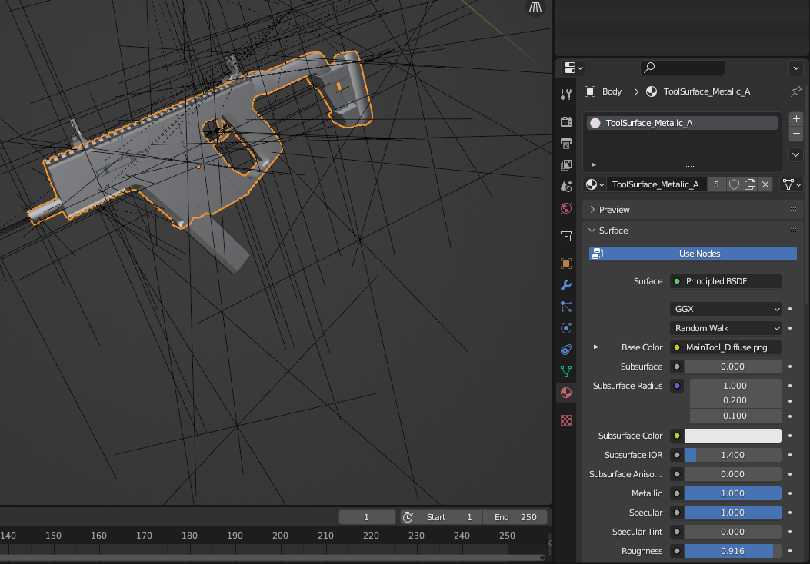This screenshot has width=810, height=564.
Task: Toggle the fake user shield icon
Action: tap(734, 184)
